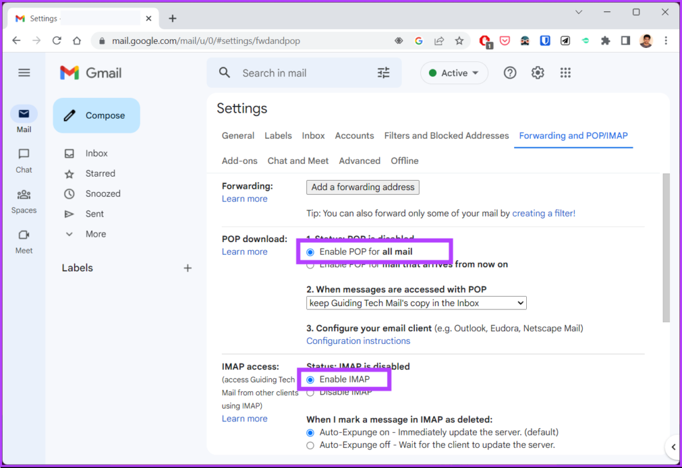Switch to the Accounts settings tab
Viewport: 682px width, 468px height.
(354, 136)
